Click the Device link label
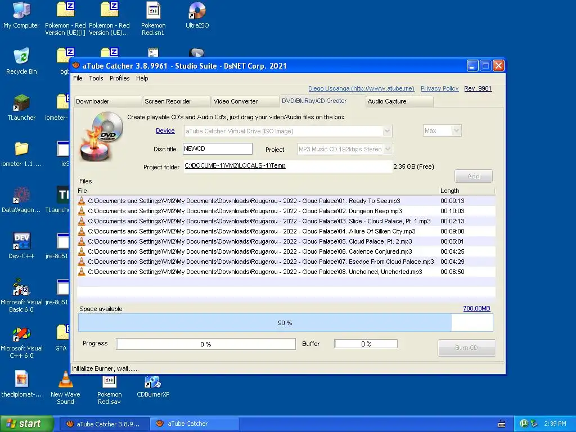 click(165, 130)
